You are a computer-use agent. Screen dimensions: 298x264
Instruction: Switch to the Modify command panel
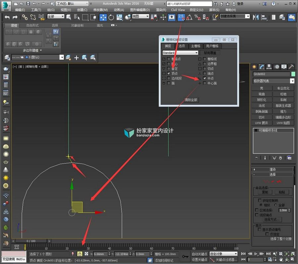262,67
